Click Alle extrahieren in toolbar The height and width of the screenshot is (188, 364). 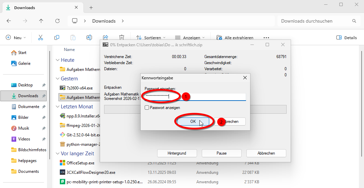pyautogui.click(x=235, y=37)
